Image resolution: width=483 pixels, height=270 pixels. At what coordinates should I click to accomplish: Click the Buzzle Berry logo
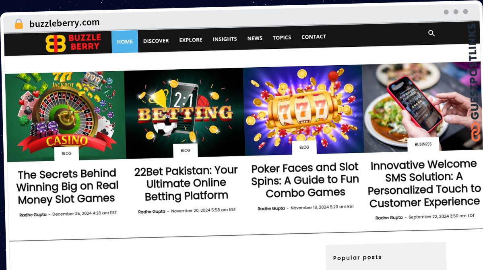tap(73, 43)
